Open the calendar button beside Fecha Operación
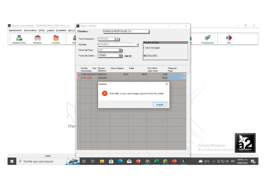Viewport: 266px width, 188px height. point(117,39)
